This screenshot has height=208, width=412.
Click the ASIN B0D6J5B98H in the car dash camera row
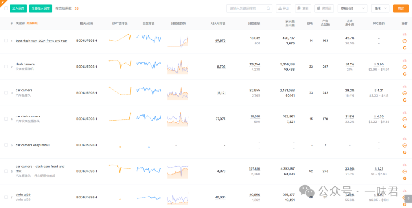87,119
